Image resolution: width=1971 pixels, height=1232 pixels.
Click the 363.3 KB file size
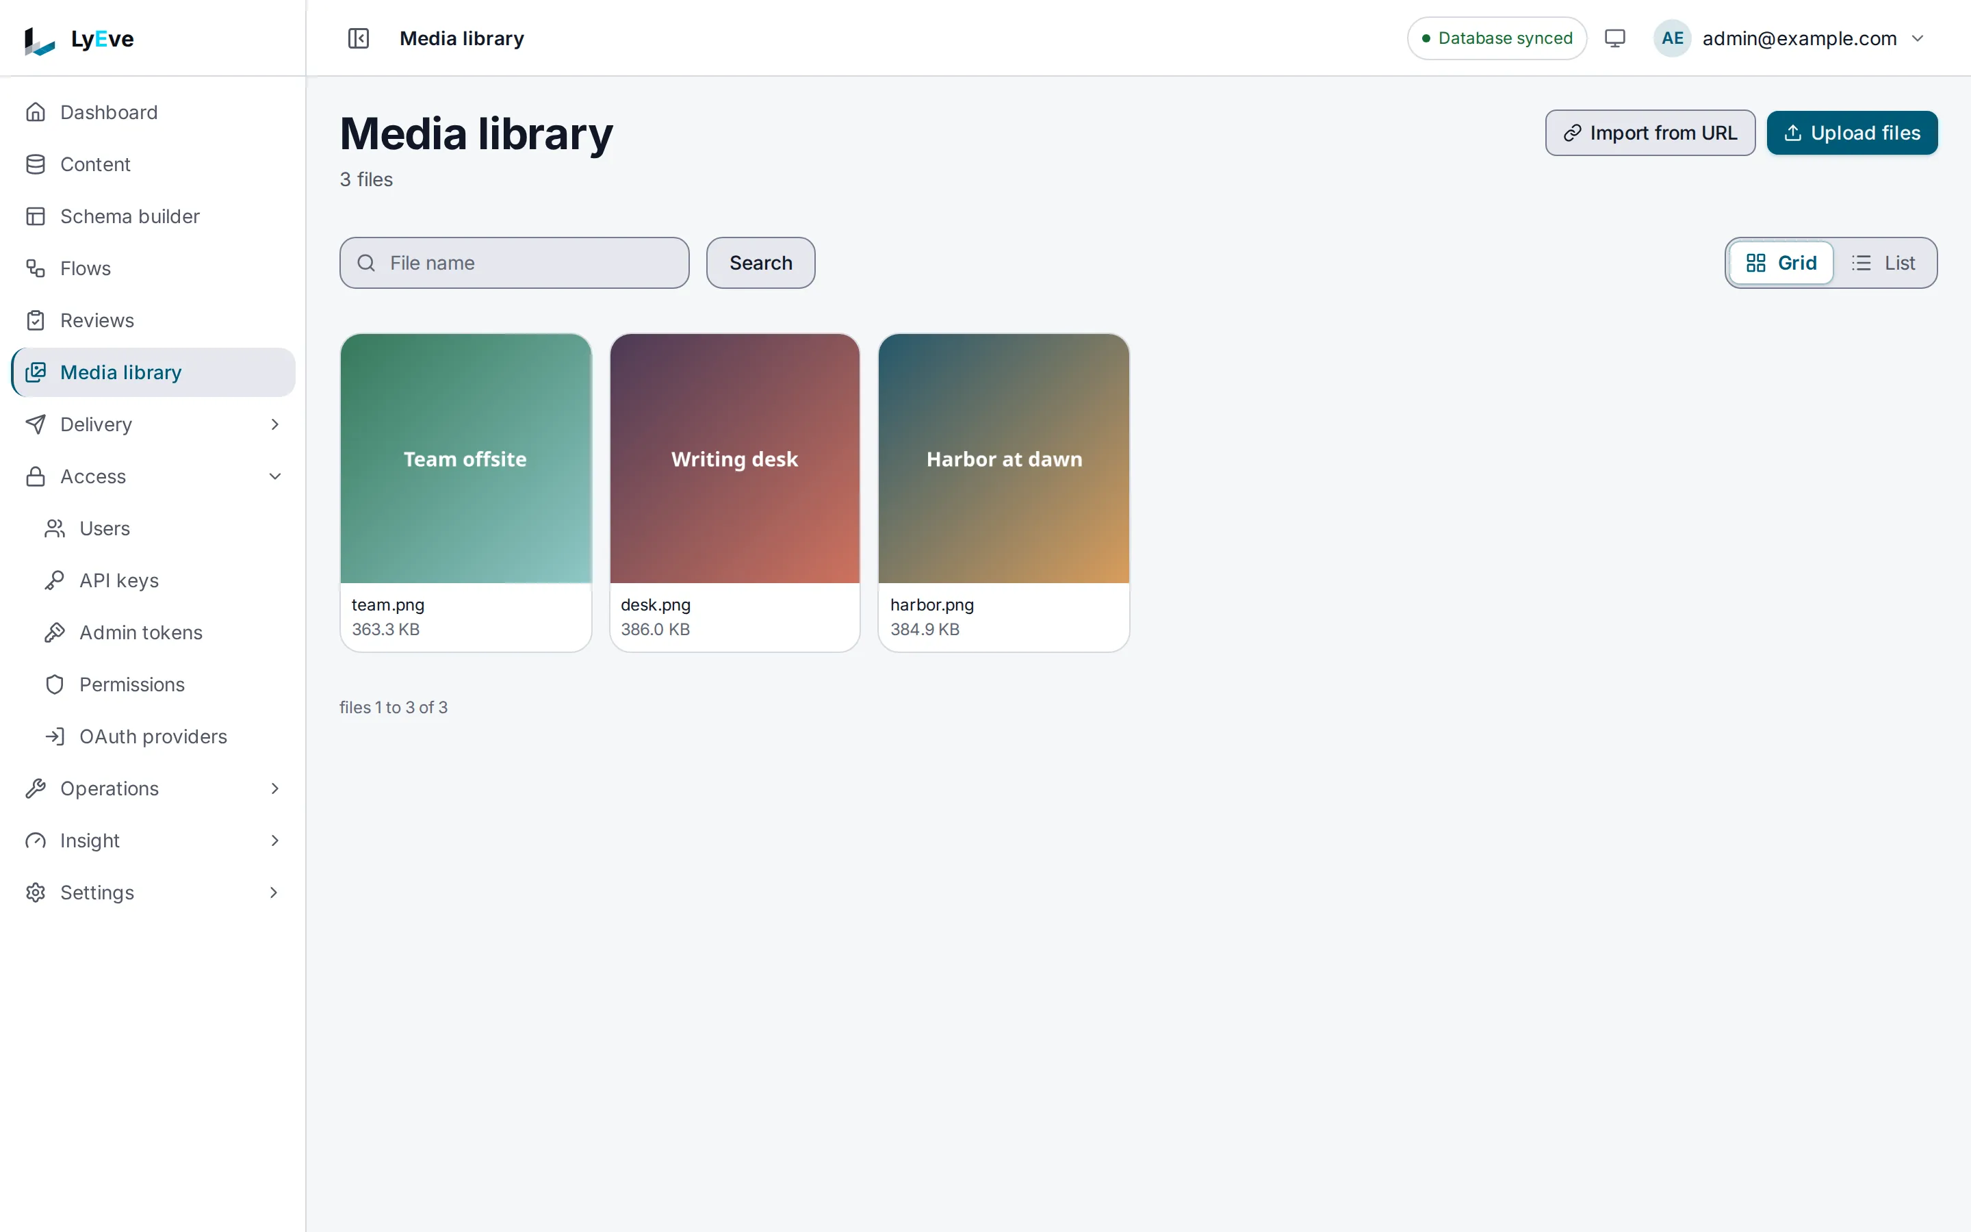point(386,629)
